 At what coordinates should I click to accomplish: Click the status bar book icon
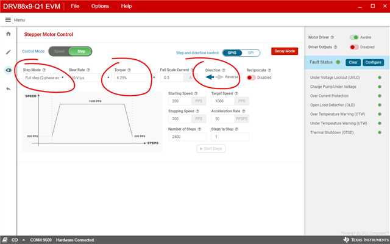[x=5, y=240]
